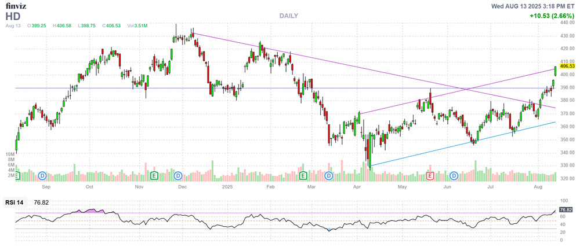Click the 420.00 price axis label

click(567, 49)
